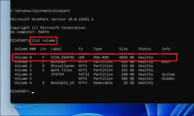Click the highlighted 'list volume' command text
The image size is (194, 116).
[x=43, y=41]
